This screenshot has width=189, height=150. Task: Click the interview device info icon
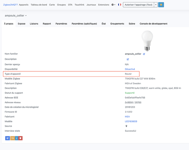[x=16, y=138]
